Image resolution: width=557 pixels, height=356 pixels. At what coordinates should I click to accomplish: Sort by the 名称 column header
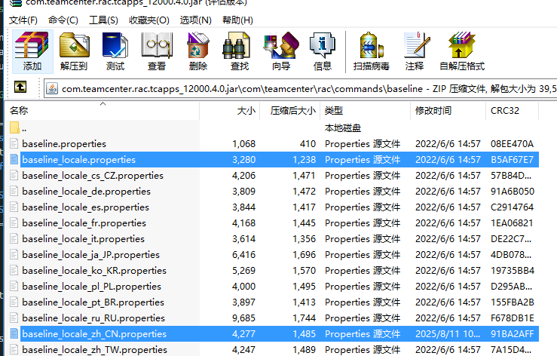click(102, 111)
